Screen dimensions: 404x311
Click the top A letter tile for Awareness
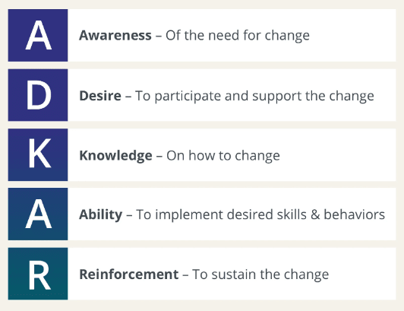pyautogui.click(x=38, y=36)
